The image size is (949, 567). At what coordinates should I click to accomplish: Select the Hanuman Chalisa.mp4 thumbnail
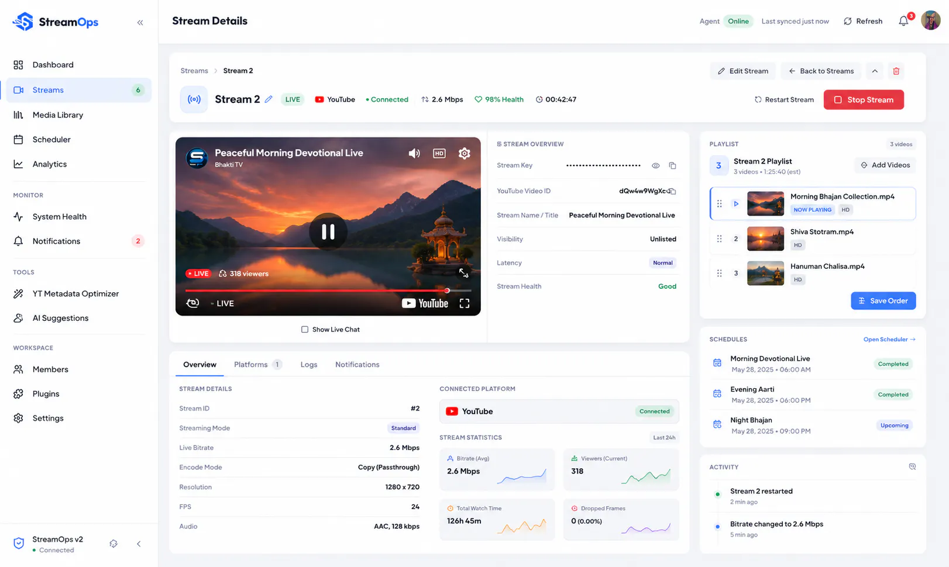[765, 273]
